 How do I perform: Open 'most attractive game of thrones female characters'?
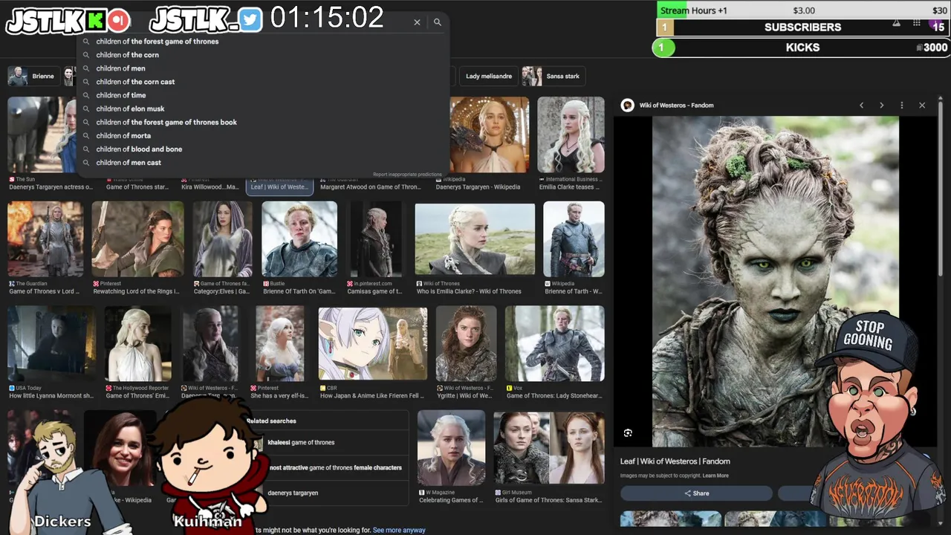[334, 467]
